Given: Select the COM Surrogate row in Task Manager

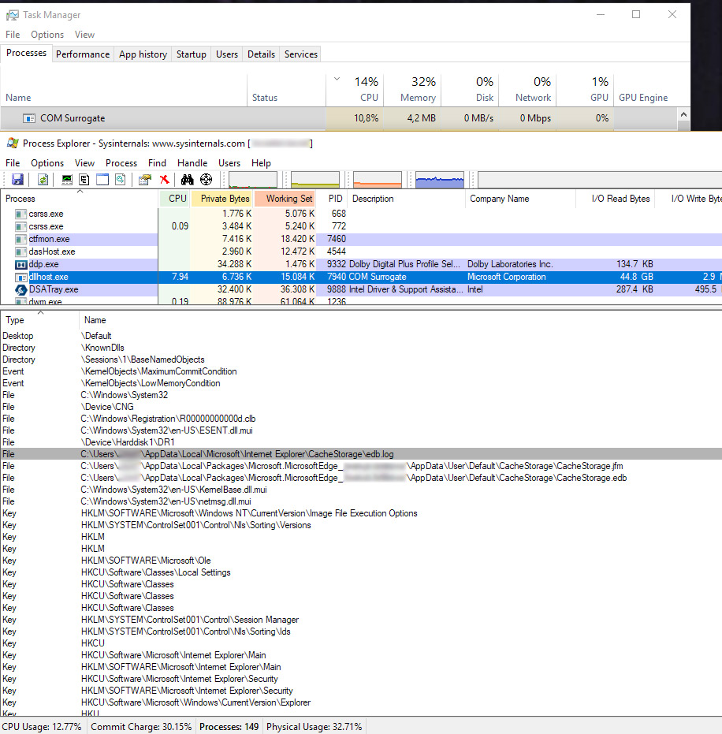Looking at the screenshot, I should click(73, 118).
